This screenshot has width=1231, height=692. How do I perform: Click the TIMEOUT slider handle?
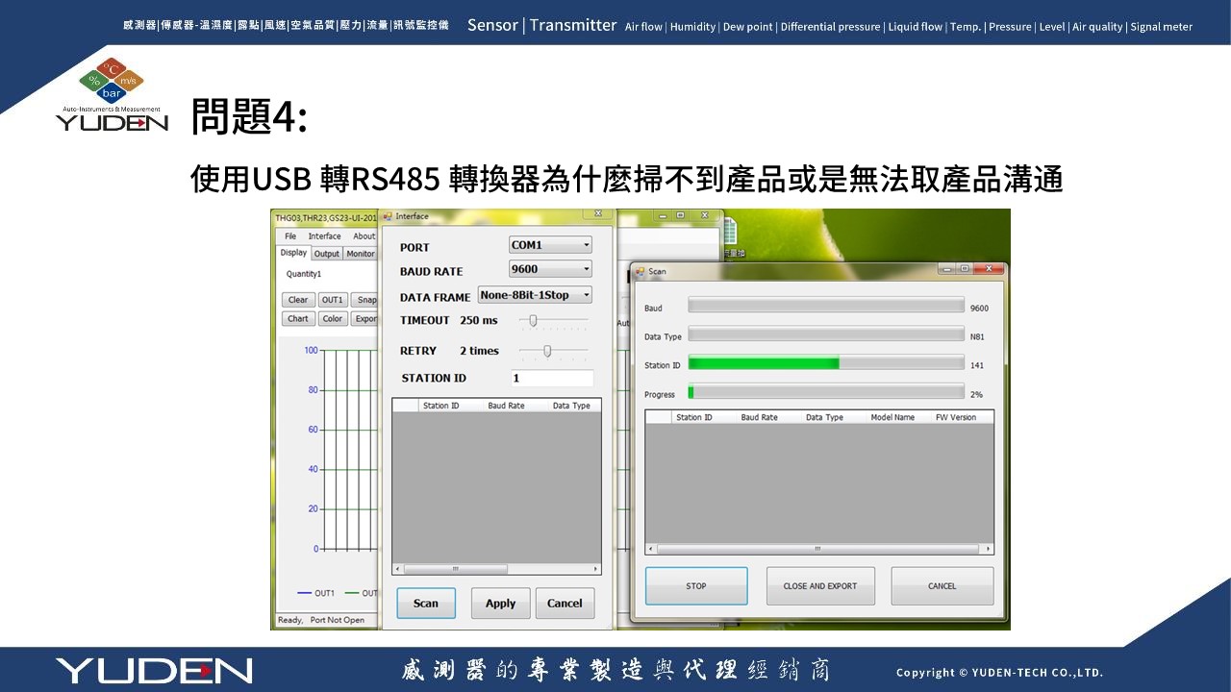click(x=533, y=321)
